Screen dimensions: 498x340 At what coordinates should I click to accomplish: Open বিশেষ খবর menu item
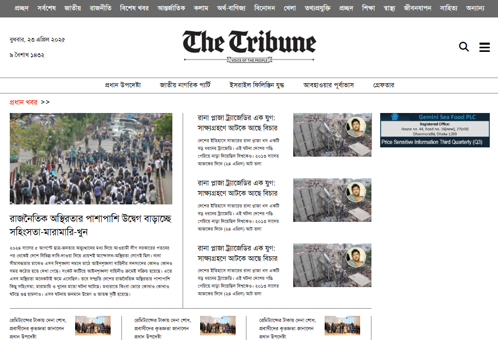[x=134, y=8]
